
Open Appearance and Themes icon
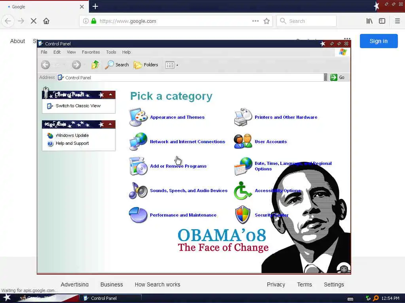[x=138, y=117]
